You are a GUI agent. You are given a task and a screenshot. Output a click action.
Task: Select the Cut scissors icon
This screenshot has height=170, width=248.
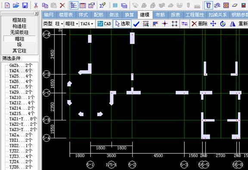(36, 5)
